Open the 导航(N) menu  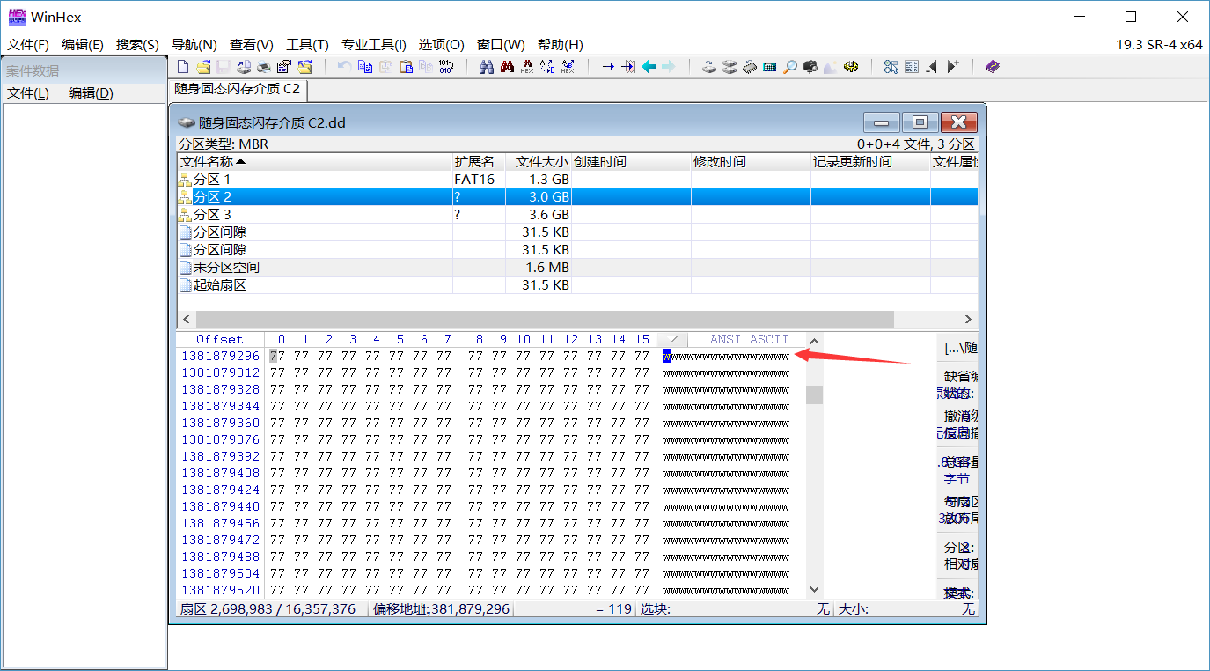coord(194,44)
